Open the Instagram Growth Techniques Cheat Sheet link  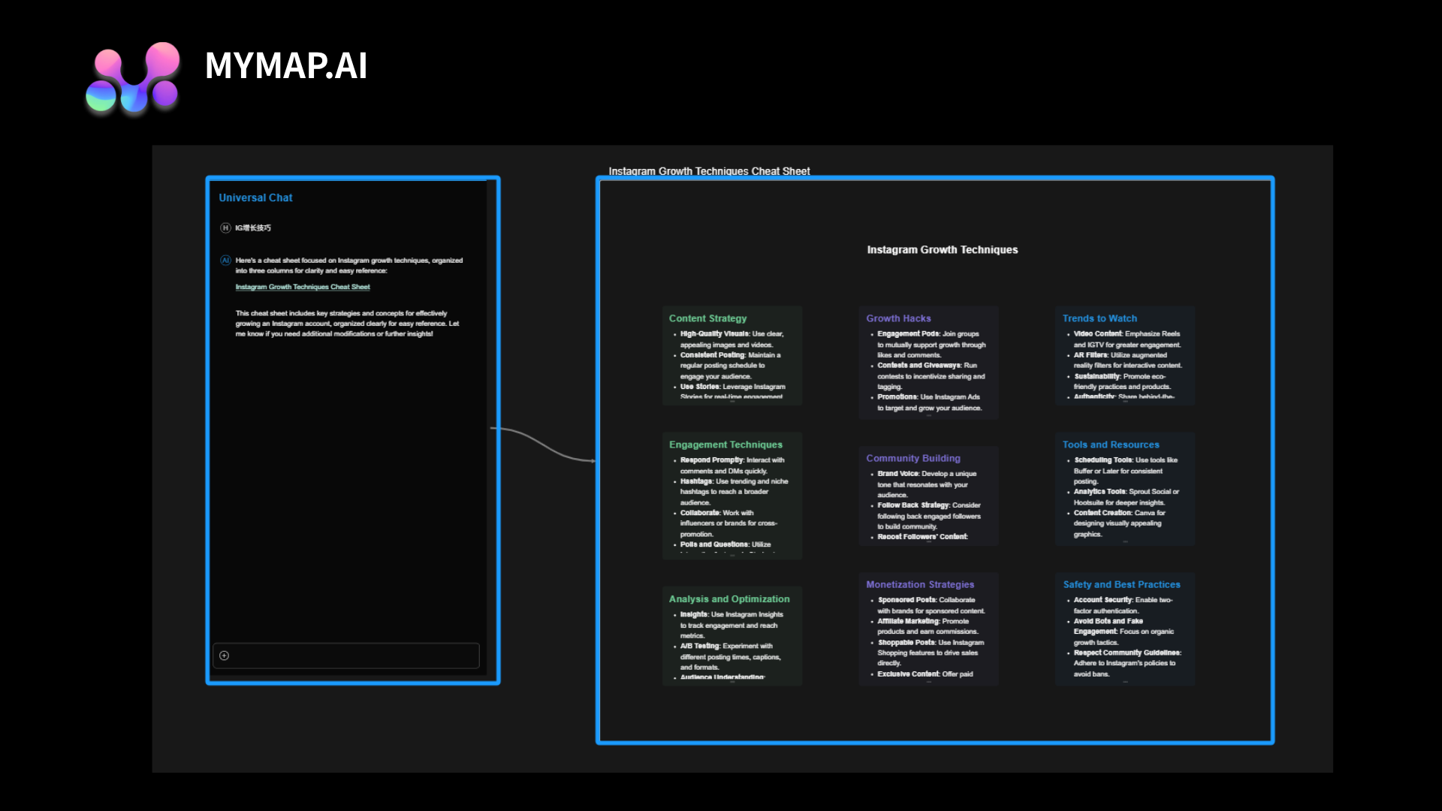click(303, 287)
